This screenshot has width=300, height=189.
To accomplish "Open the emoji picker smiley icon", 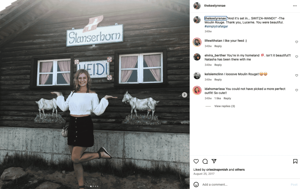I will tap(196, 184).
